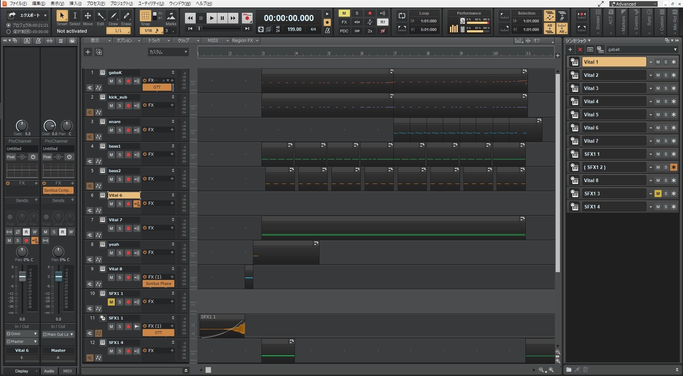Click the Vital 6 volume fader

[22, 276]
